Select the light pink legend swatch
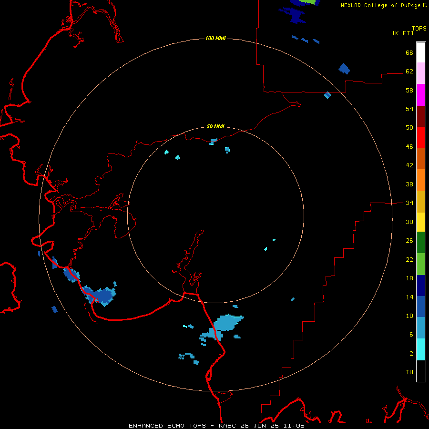 pos(421,73)
